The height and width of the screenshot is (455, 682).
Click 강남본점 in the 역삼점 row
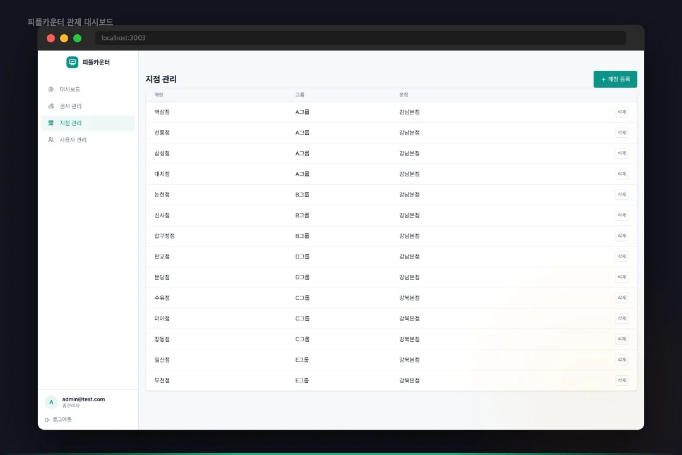point(409,112)
